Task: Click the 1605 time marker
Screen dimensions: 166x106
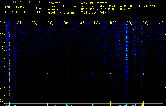Action: [x=81, y=23]
